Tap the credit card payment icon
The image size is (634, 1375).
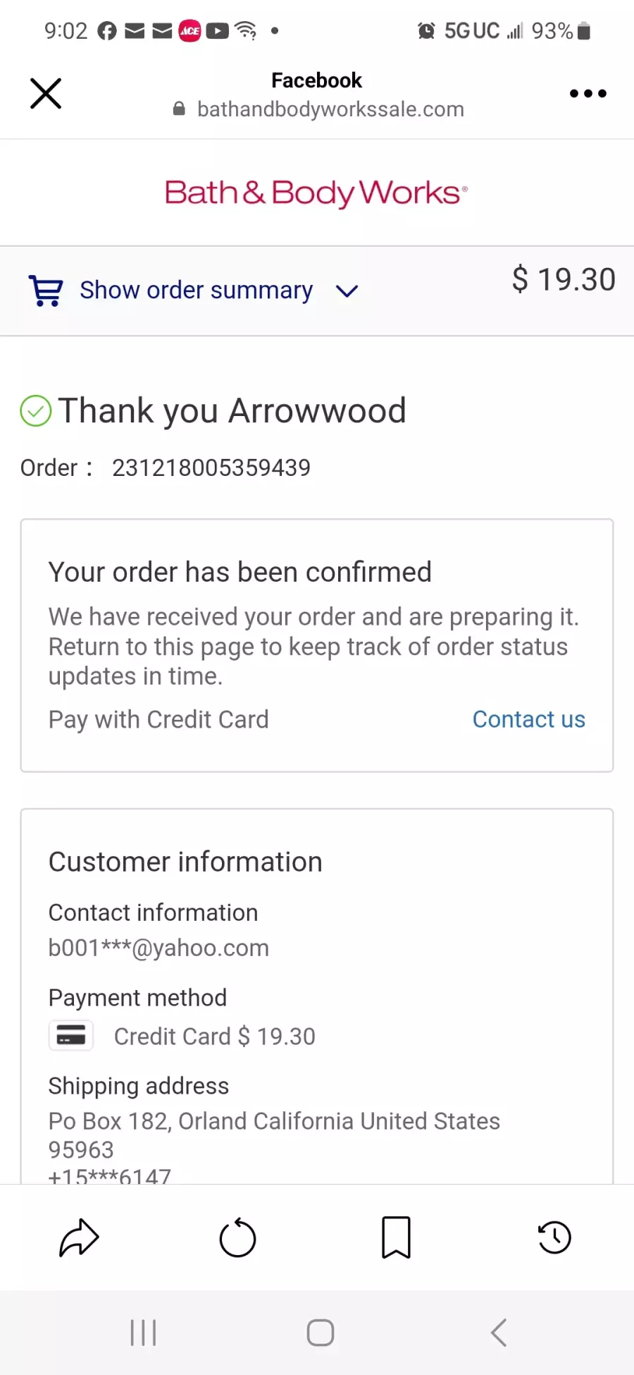tap(70, 1036)
